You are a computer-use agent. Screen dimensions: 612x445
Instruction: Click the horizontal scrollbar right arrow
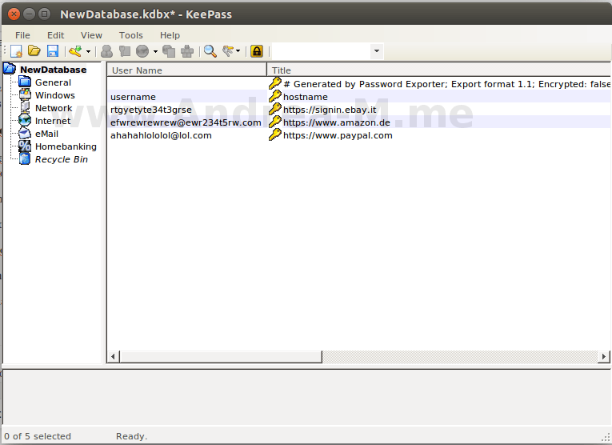[x=604, y=356]
